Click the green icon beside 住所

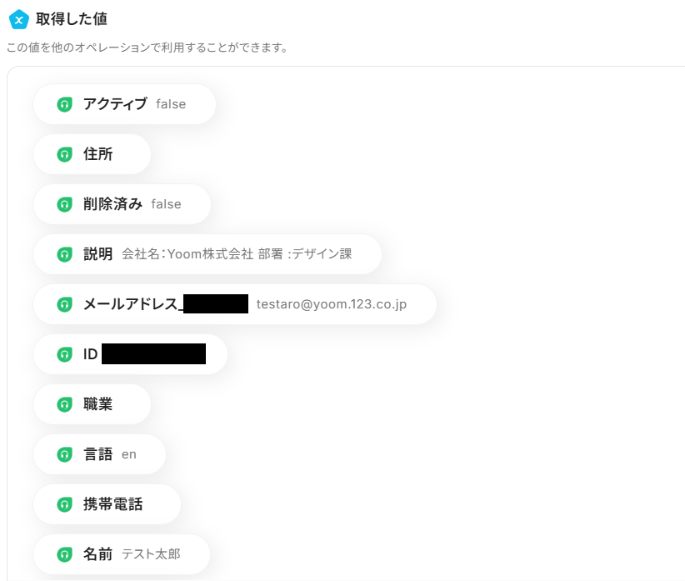65,154
